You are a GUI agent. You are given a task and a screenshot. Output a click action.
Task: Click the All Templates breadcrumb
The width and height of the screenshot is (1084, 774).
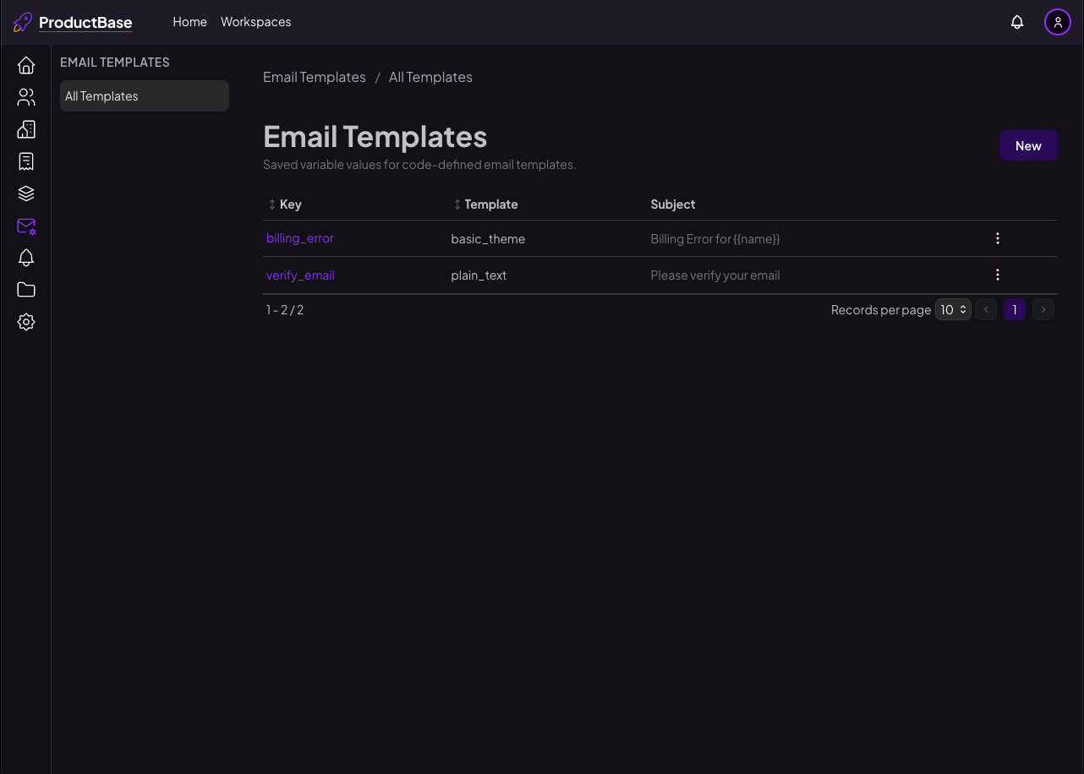click(430, 77)
